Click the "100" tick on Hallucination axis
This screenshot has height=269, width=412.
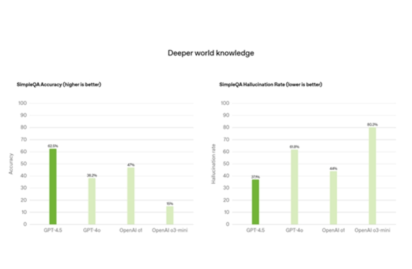pyautogui.click(x=225, y=103)
